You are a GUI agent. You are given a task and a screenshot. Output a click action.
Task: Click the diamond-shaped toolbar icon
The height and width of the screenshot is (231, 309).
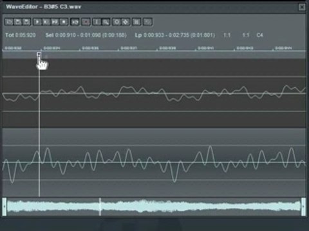126,22
